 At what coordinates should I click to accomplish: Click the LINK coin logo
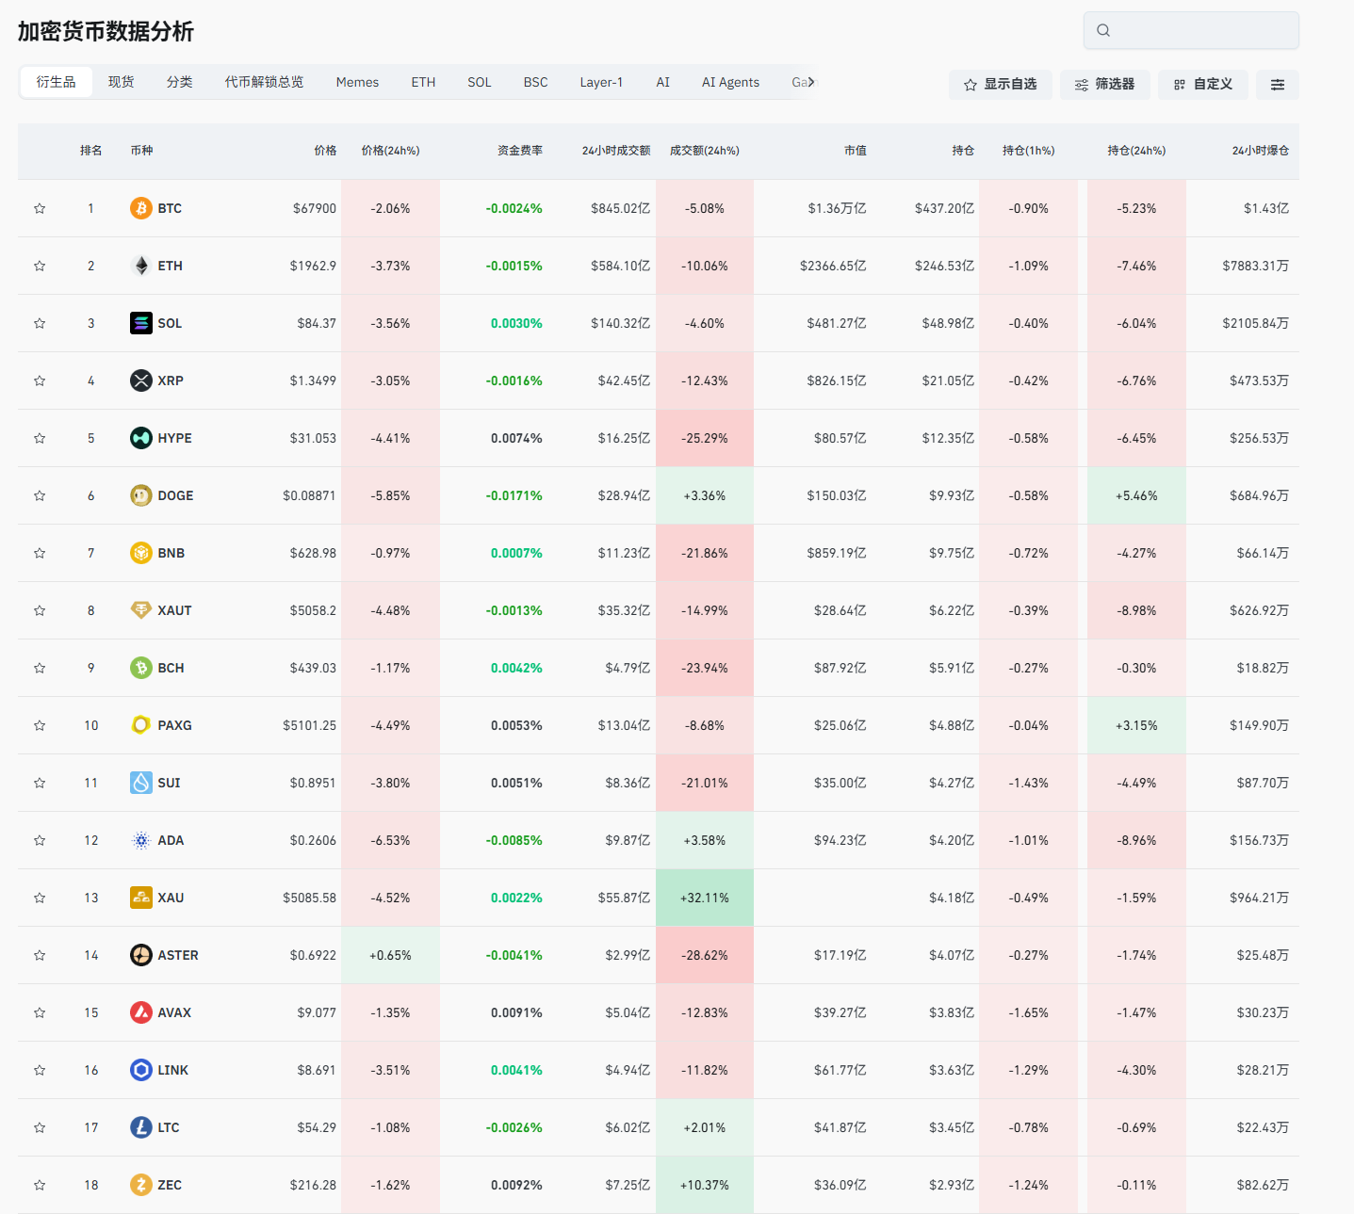(140, 1070)
